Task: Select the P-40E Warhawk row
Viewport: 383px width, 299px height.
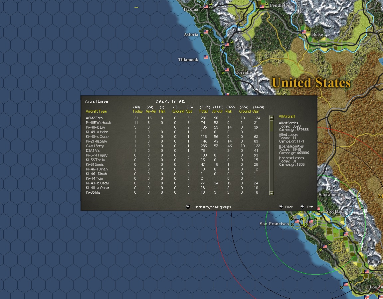Action: pos(173,123)
